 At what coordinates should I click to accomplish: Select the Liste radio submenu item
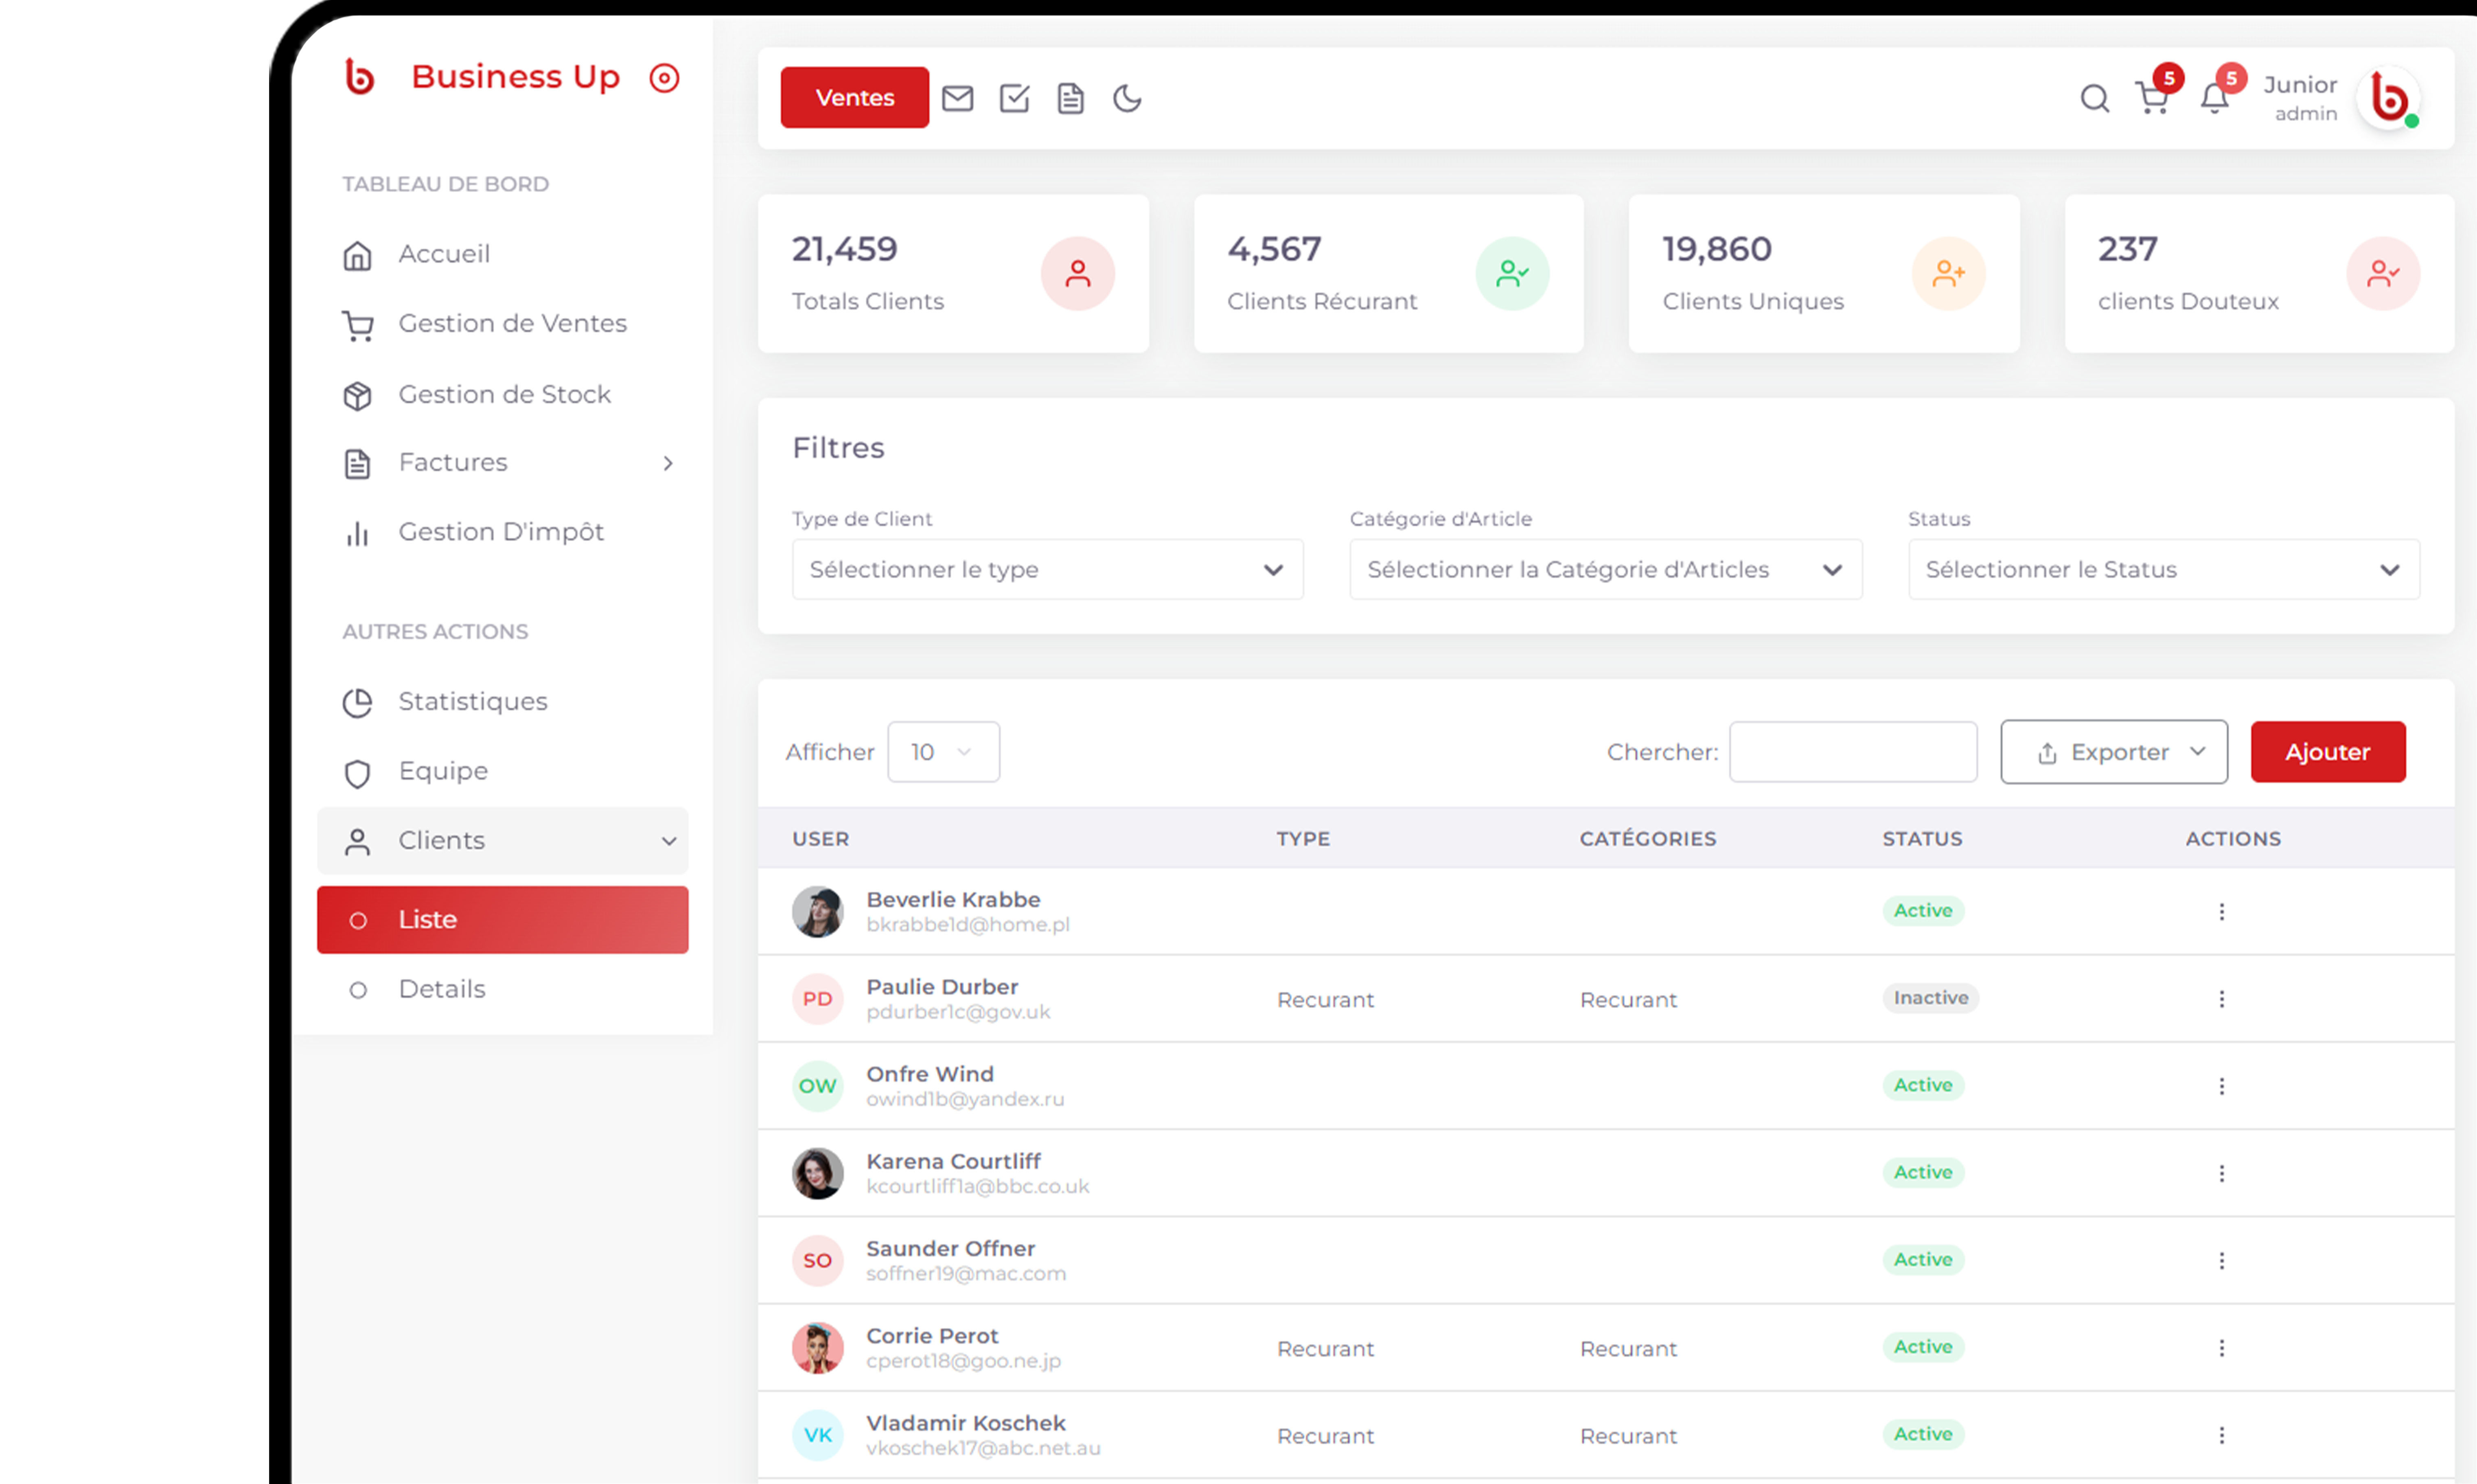(x=502, y=919)
